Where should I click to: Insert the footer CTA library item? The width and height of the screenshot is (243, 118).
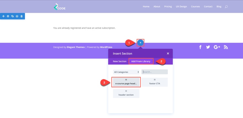coord(155,82)
